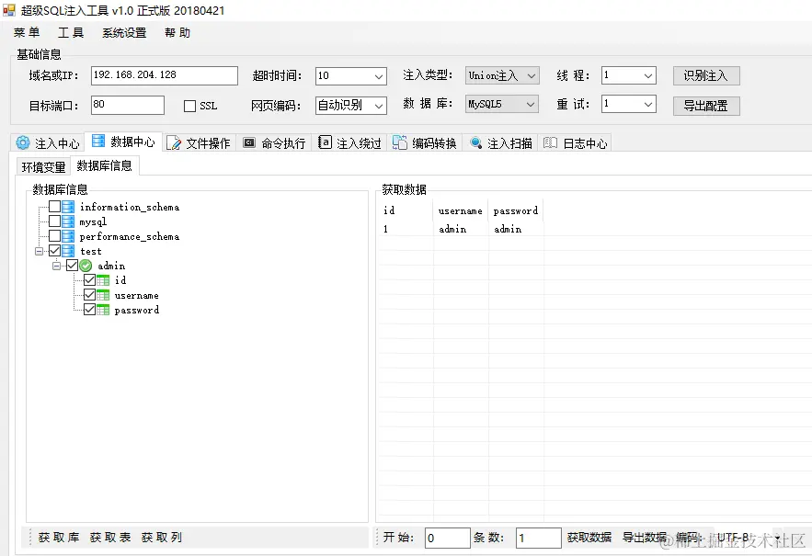Viewport: 812px width, 556px height.
Task: Open the 超时时间 timeout dropdown
Action: point(379,76)
